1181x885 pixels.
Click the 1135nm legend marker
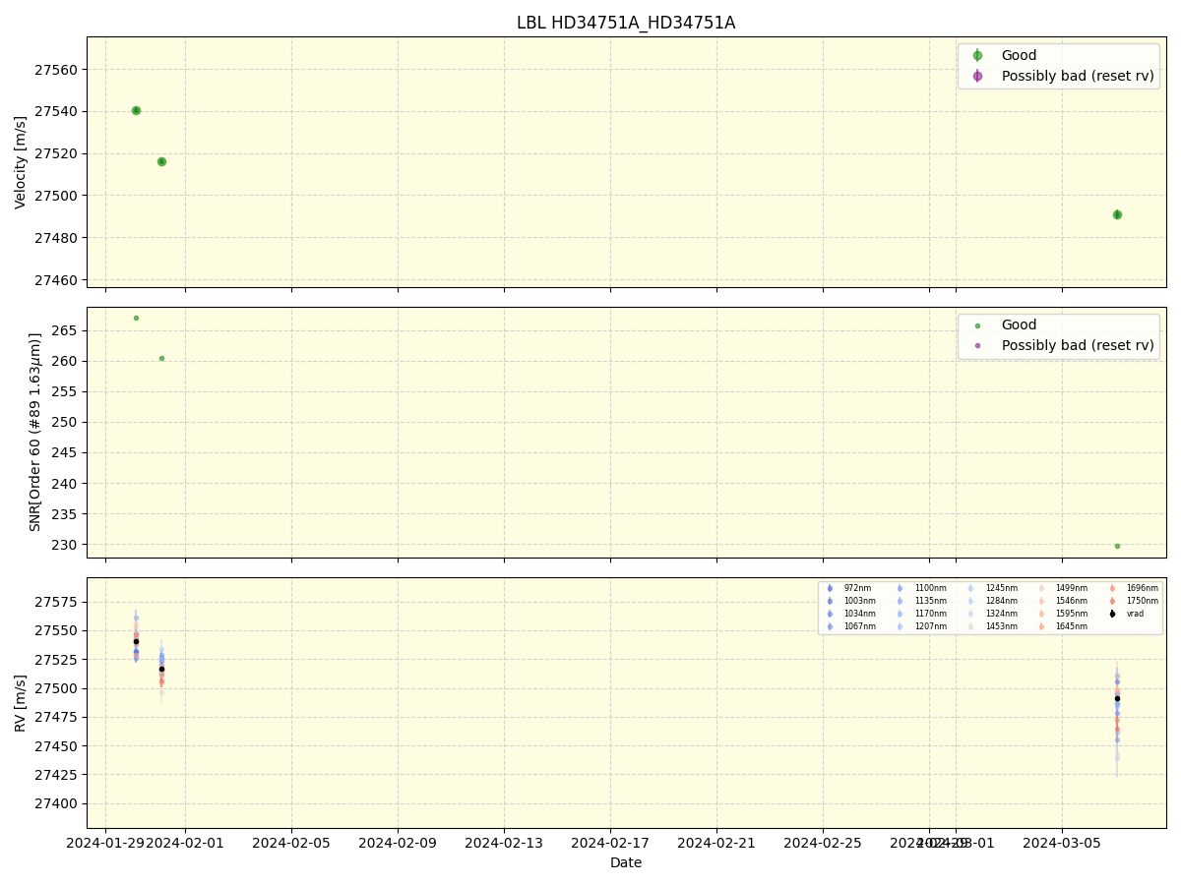[900, 601]
